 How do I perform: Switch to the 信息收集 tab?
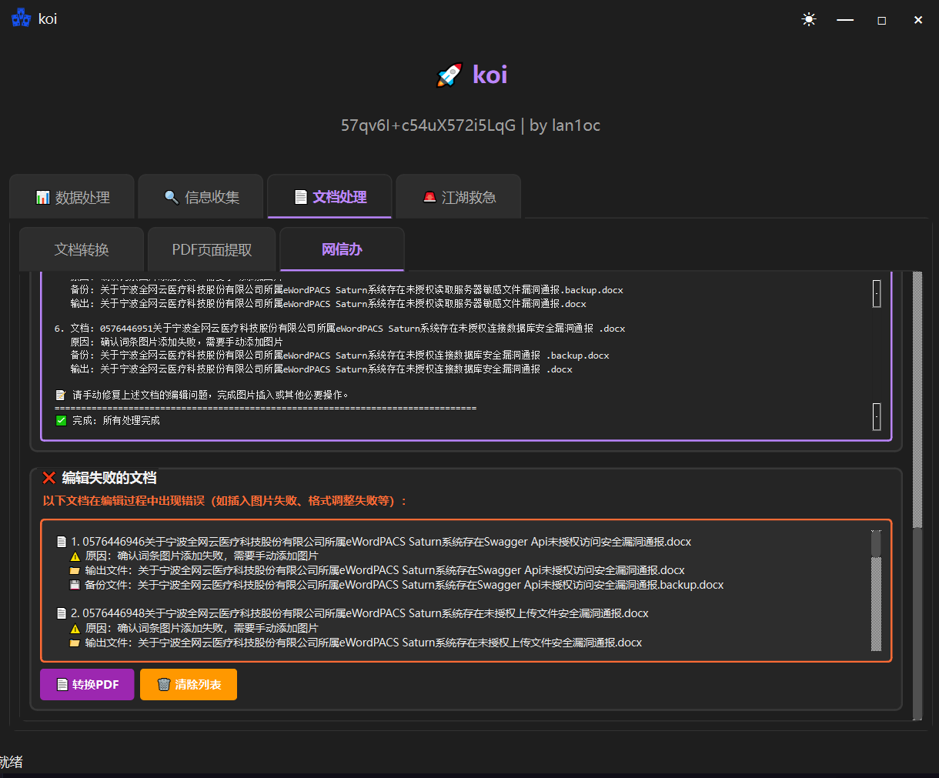(x=201, y=198)
